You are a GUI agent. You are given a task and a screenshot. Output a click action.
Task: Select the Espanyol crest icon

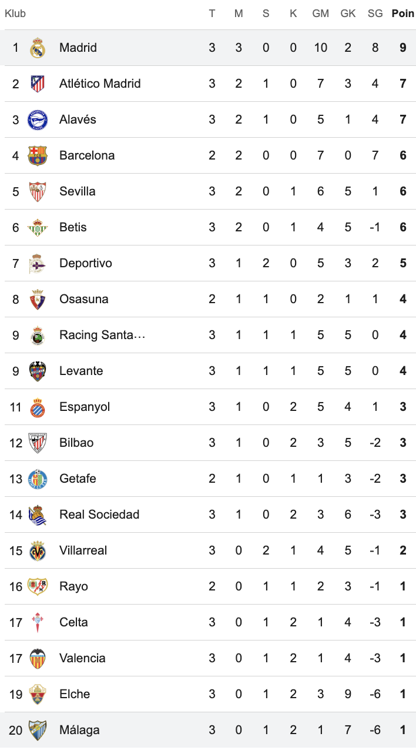(38, 407)
